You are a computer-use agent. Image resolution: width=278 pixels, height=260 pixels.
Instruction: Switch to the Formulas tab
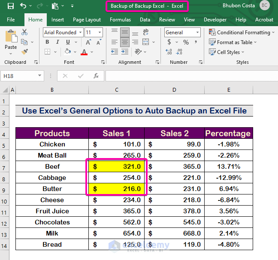(x=120, y=20)
